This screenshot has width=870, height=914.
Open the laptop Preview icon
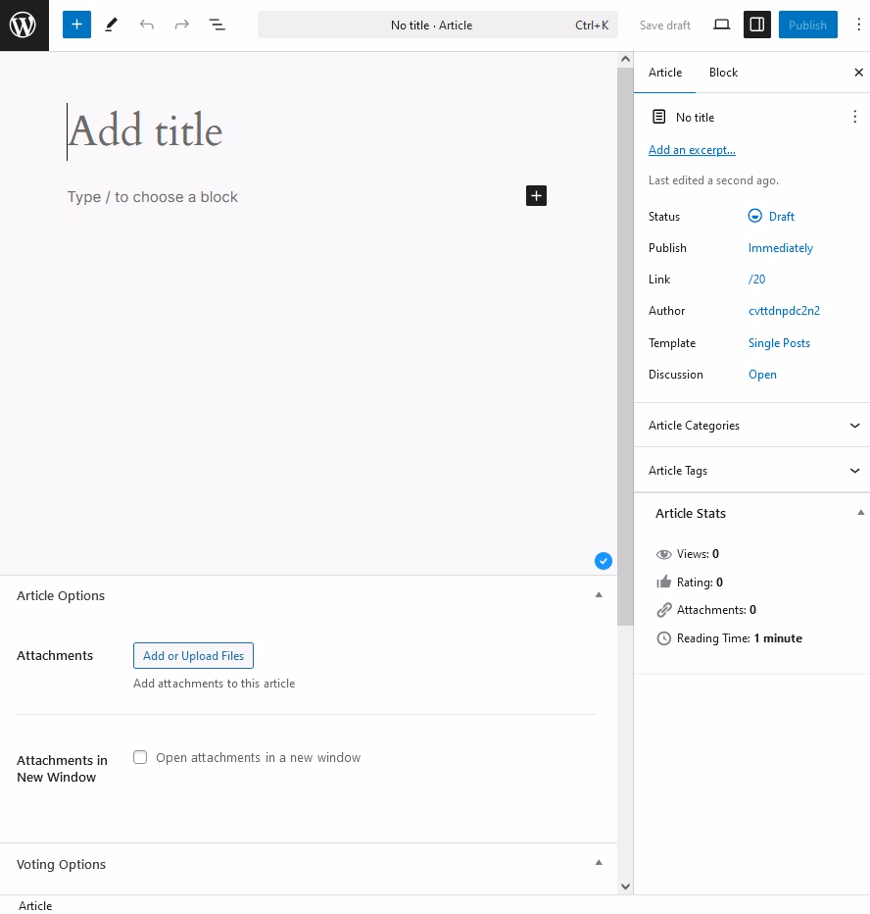click(x=721, y=25)
